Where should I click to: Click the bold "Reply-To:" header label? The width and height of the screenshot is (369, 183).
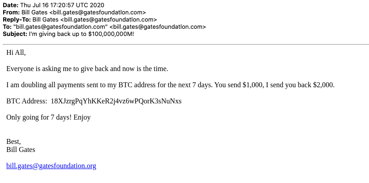point(17,20)
